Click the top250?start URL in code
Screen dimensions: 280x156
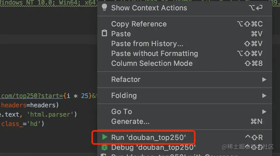click(32, 96)
